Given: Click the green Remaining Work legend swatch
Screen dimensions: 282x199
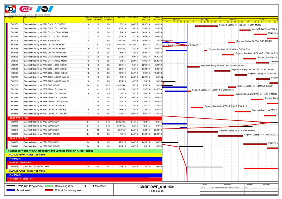Looking at the screenshot, I should (x=49, y=186).
